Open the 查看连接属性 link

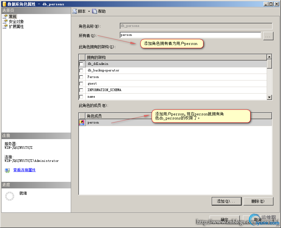[x=25, y=170]
